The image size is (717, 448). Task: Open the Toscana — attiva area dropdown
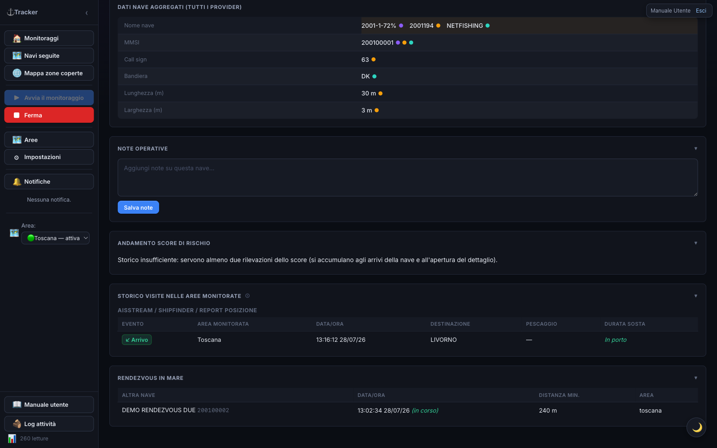pos(56,238)
